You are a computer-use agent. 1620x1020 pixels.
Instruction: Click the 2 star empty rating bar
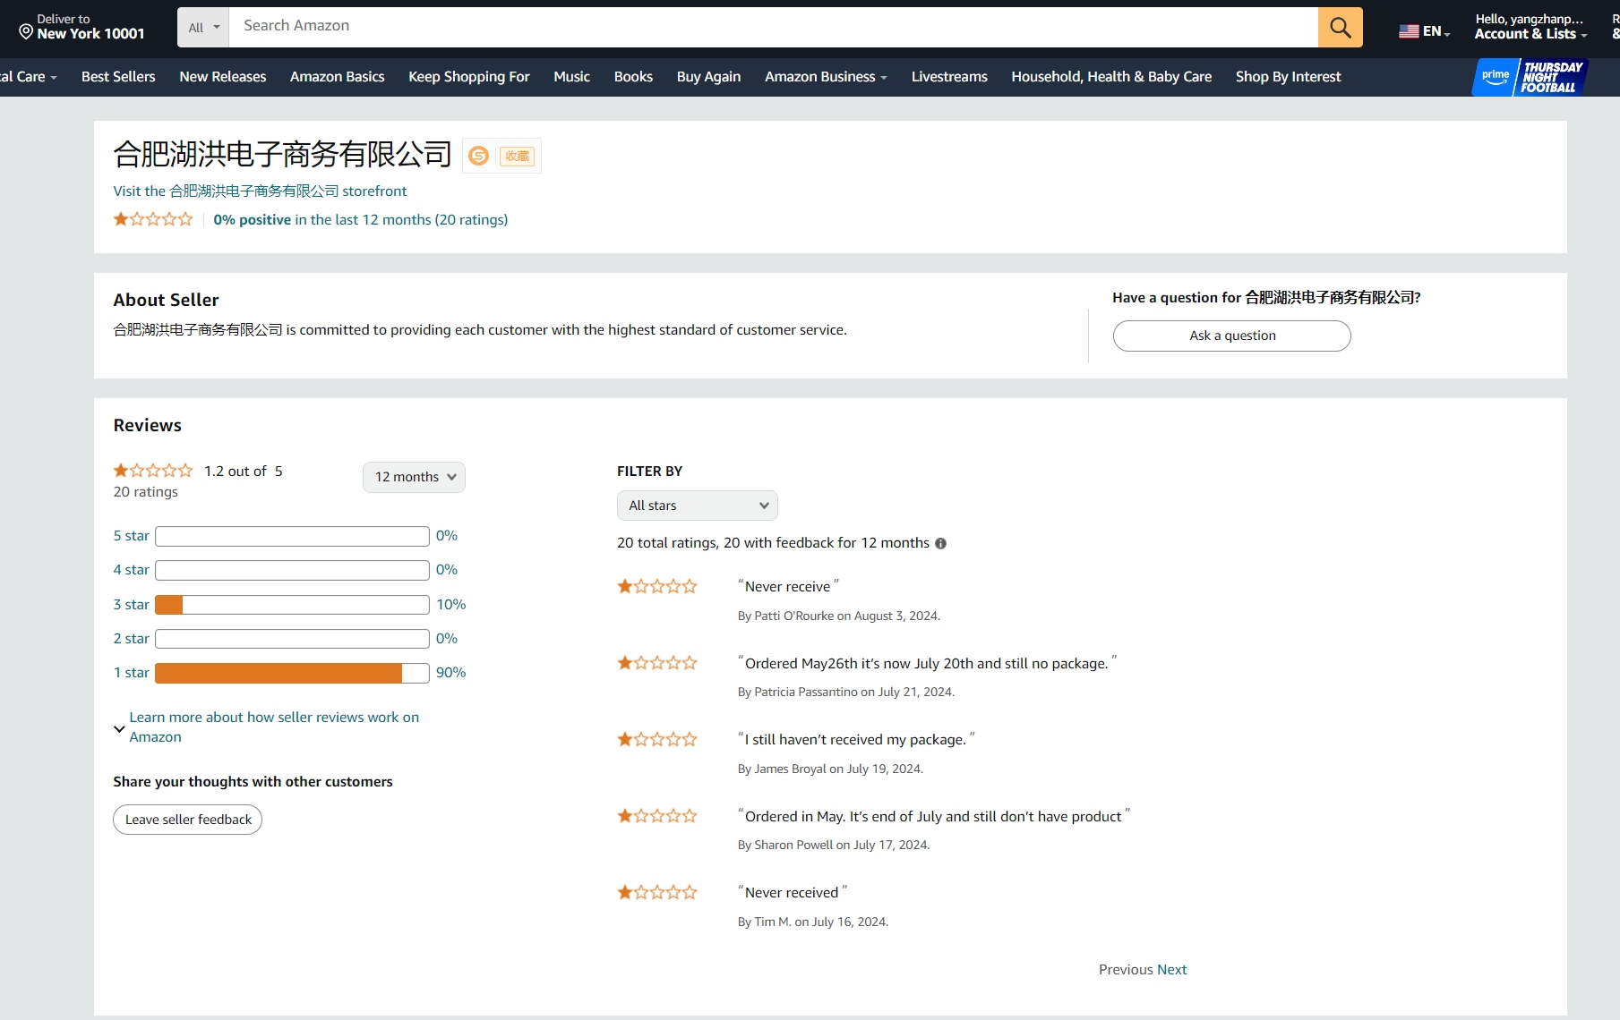point(292,639)
